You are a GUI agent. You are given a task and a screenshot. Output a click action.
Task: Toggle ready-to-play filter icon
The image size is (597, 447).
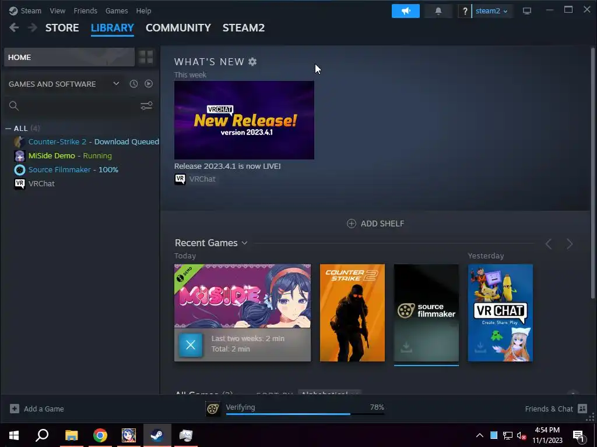pyautogui.click(x=149, y=84)
